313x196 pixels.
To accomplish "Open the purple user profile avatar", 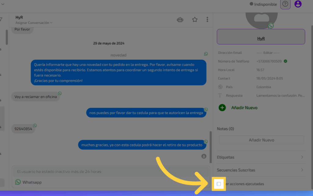I will click(298, 4).
